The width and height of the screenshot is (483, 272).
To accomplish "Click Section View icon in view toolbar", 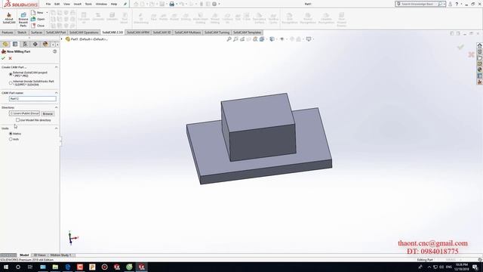I will point(249,39).
